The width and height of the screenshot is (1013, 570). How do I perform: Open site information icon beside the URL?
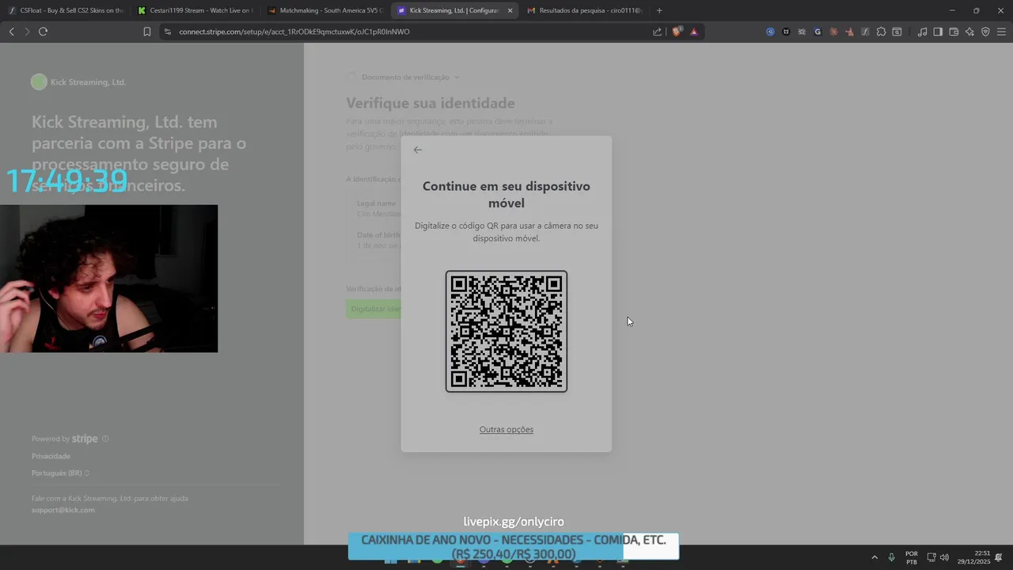point(167,32)
